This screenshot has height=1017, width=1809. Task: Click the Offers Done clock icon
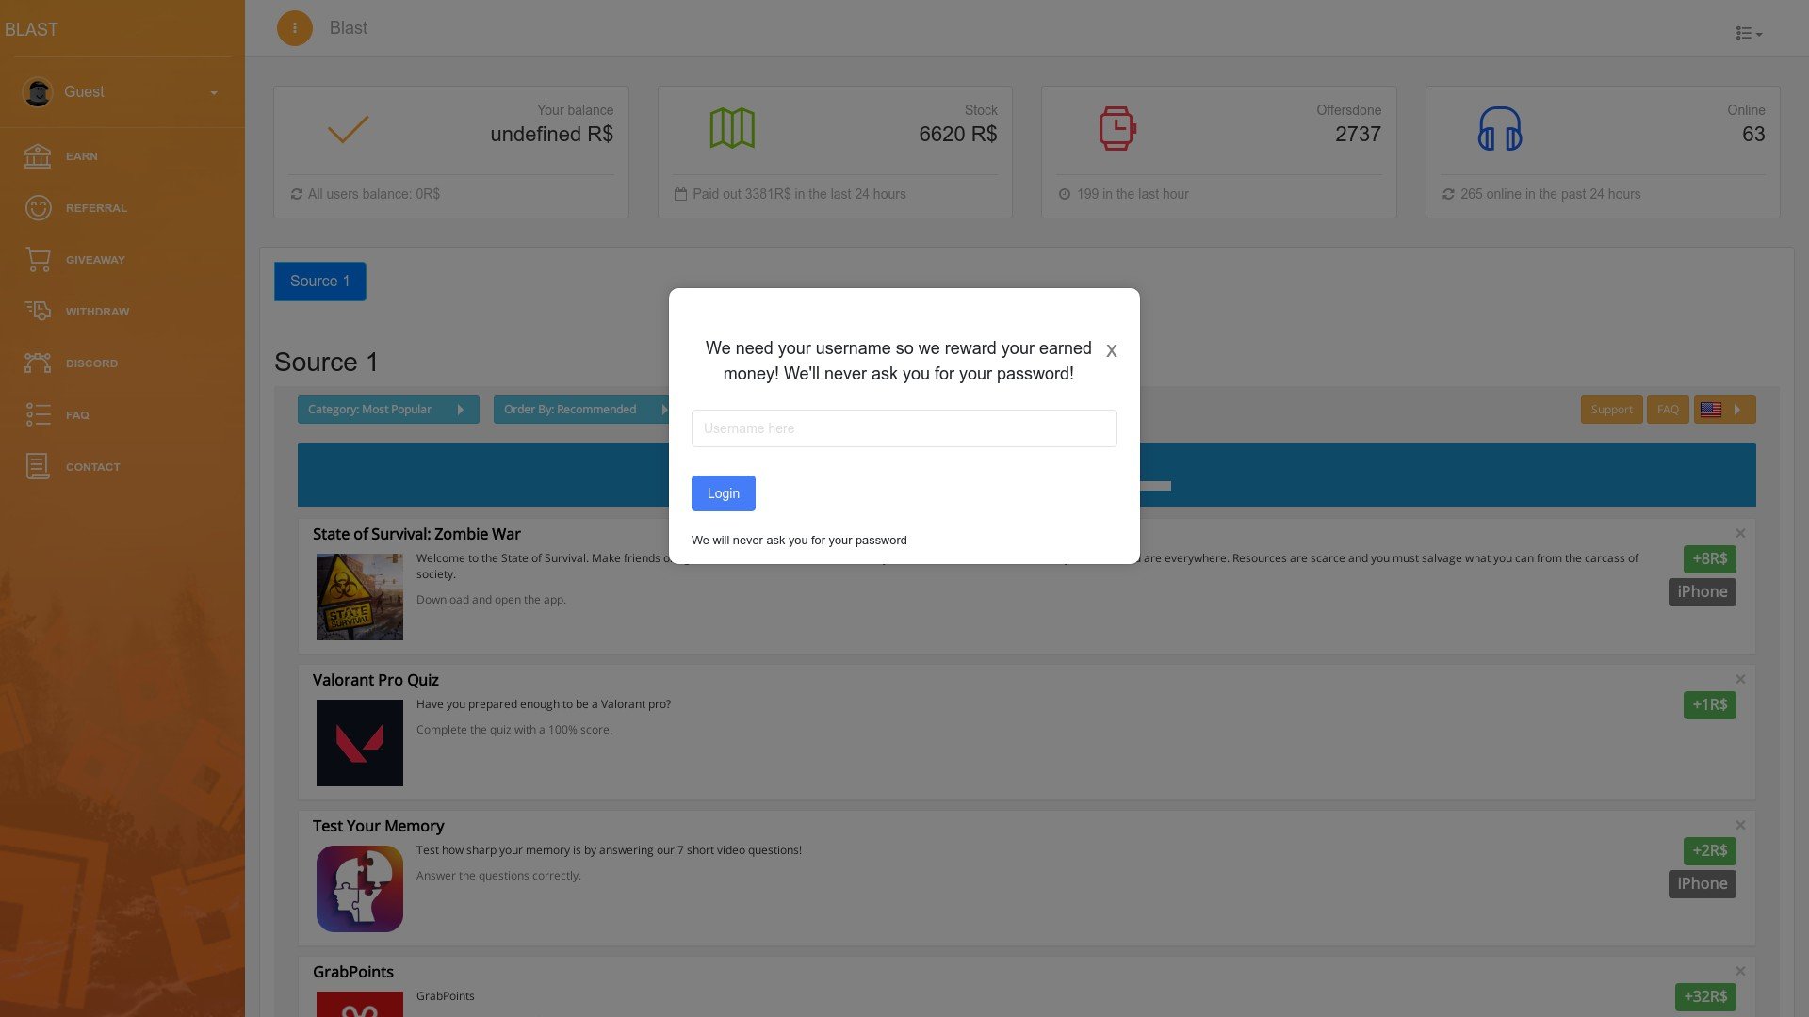point(1115,128)
